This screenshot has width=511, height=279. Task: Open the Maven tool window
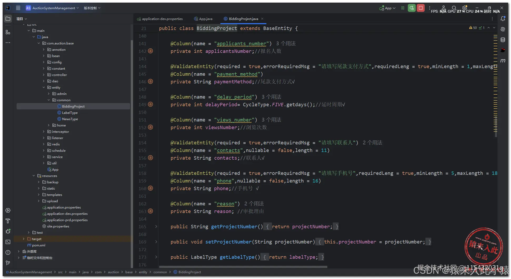[503, 61]
